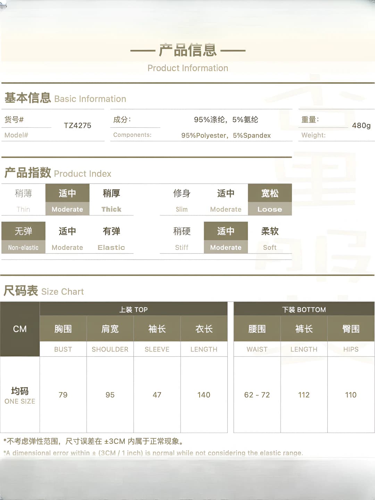Select the "Soft" texture option
375x500 pixels.
pyautogui.click(x=270, y=248)
